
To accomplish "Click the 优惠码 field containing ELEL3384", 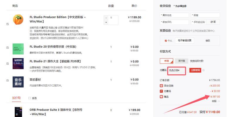I will click(x=177, y=70).
